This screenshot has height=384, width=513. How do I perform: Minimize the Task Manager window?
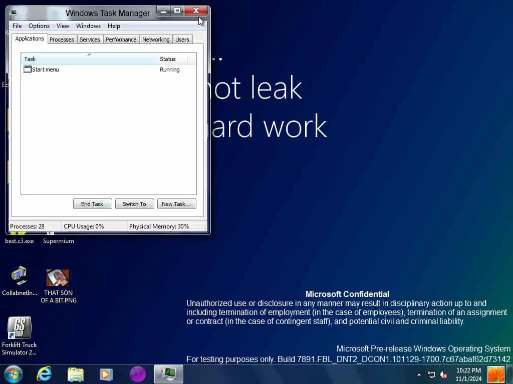coord(164,11)
